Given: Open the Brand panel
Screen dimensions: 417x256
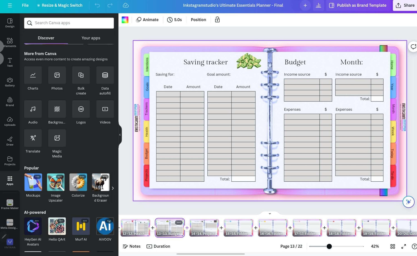Looking at the screenshot, I should point(10,101).
